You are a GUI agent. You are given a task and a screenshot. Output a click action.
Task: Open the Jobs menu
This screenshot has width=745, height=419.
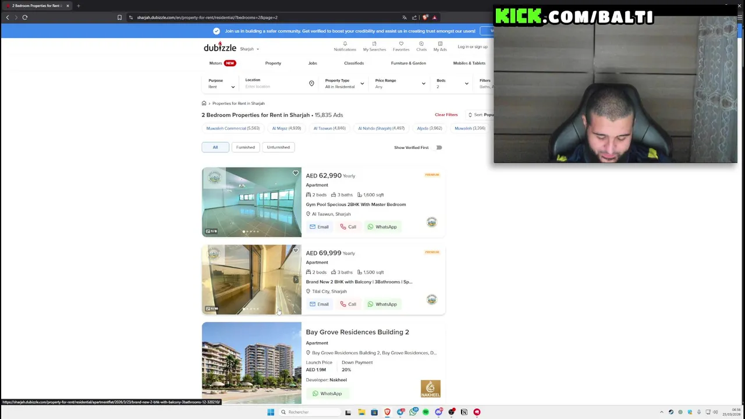coord(313,63)
